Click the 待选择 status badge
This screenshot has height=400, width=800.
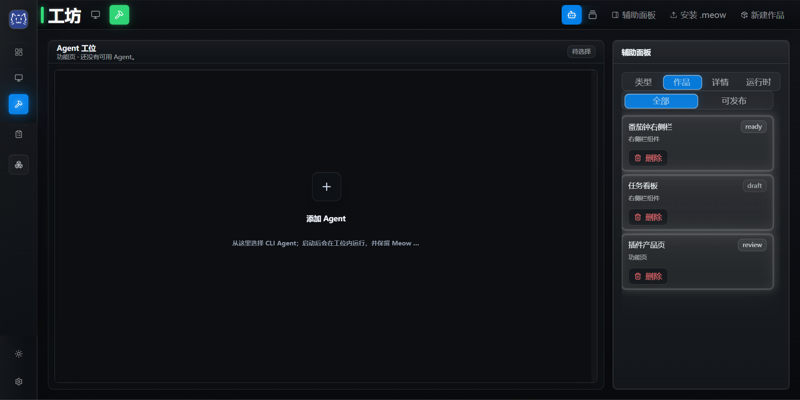pyautogui.click(x=581, y=52)
